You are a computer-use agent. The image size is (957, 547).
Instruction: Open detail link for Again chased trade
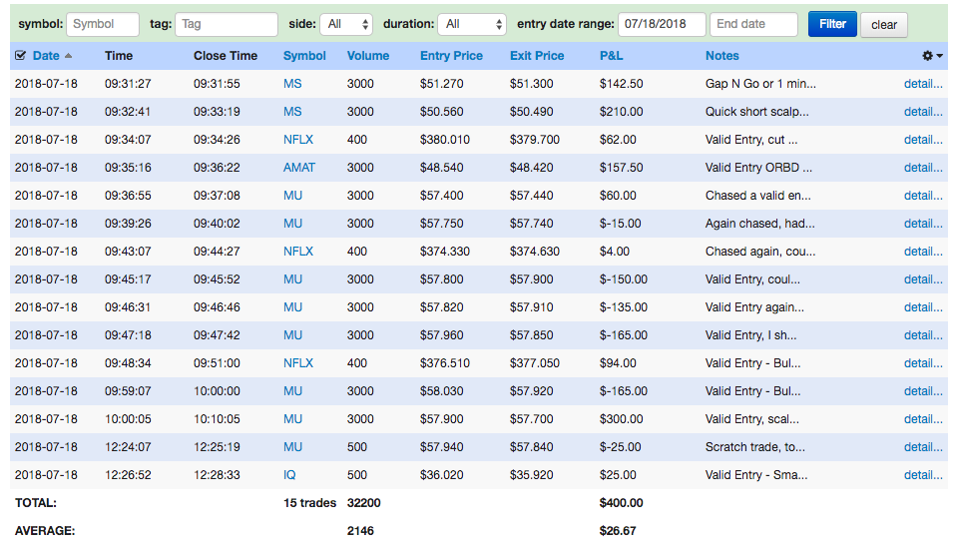pyautogui.click(x=923, y=224)
